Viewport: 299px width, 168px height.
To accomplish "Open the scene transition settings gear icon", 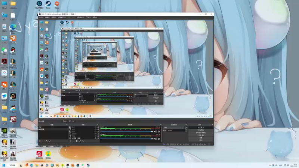I will click(x=186, y=128).
